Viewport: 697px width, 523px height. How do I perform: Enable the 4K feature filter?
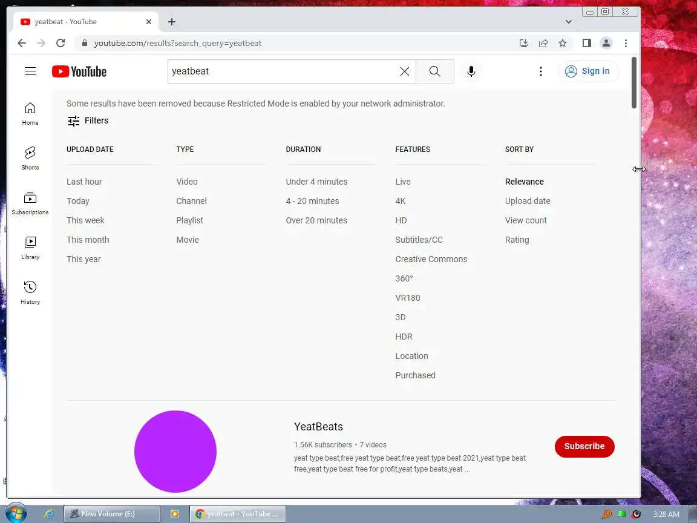click(400, 201)
